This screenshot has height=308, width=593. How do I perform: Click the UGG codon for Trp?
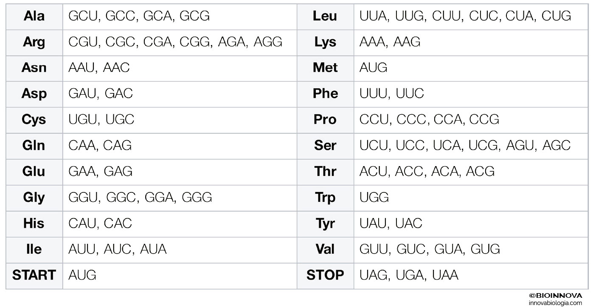(x=374, y=197)
